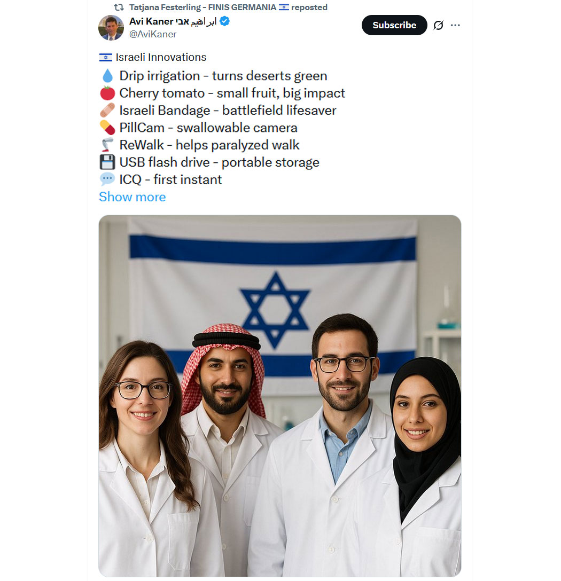This screenshot has width=561, height=581.
Task: Click the Grok slashed-circle icon beside Subscribe
Action: 438,25
